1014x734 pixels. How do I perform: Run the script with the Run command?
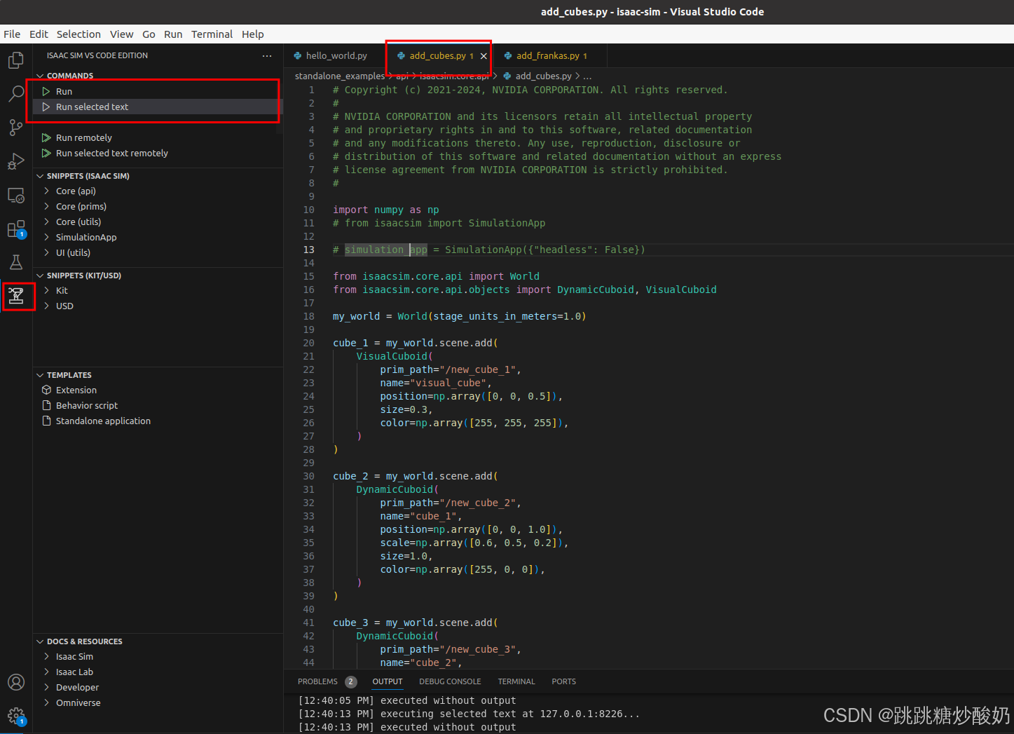click(x=63, y=90)
